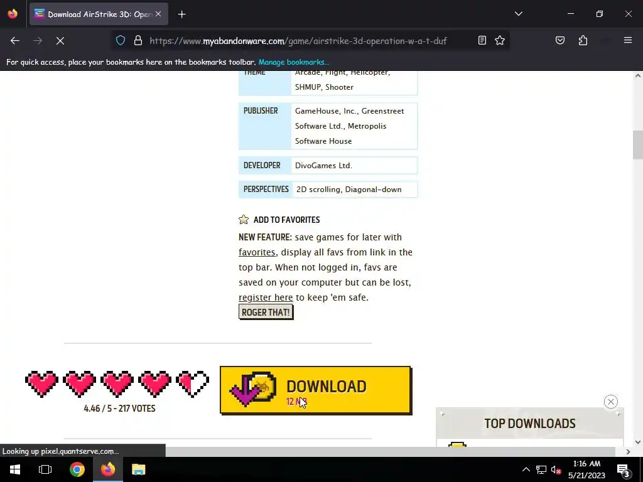Image resolution: width=643 pixels, height=482 pixels.
Task: Click SHMUP, Shooter theme text
Action: pos(324,87)
